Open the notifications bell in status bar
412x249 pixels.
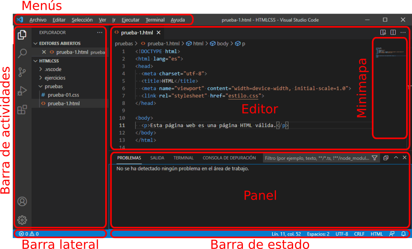(403, 234)
